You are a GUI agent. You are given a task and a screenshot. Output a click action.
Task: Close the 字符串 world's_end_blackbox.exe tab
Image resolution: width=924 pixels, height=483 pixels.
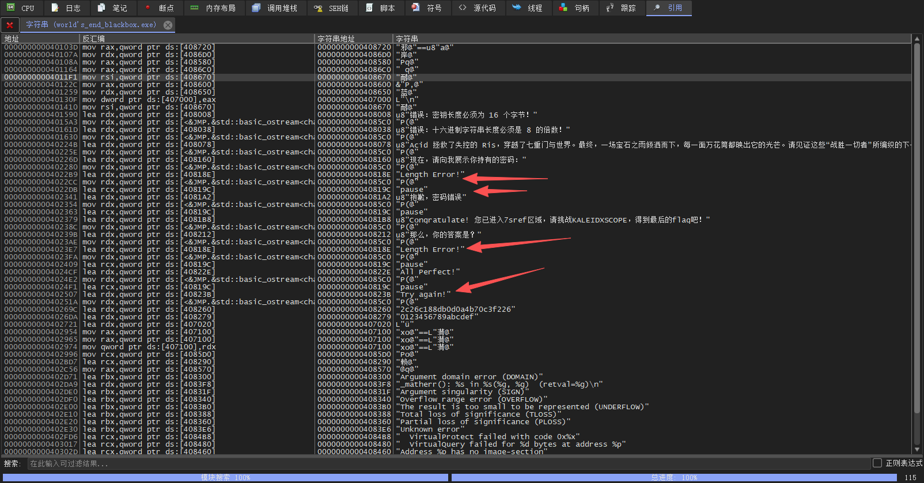coord(168,25)
